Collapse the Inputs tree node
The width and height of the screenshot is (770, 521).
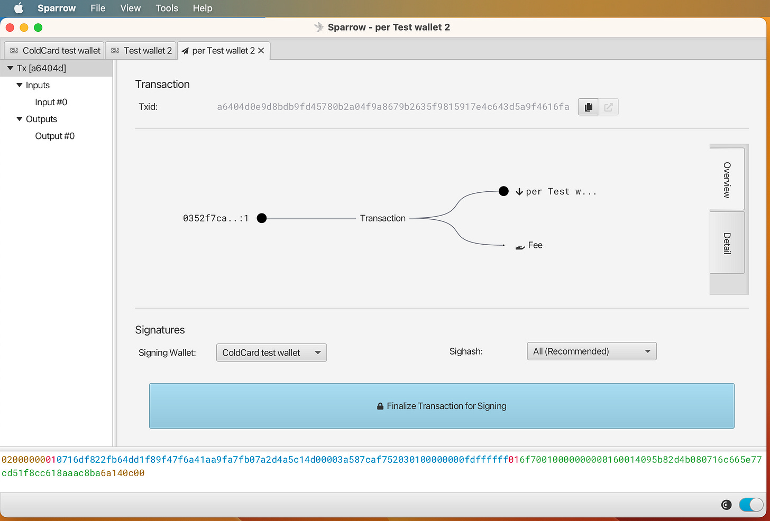pyautogui.click(x=20, y=85)
